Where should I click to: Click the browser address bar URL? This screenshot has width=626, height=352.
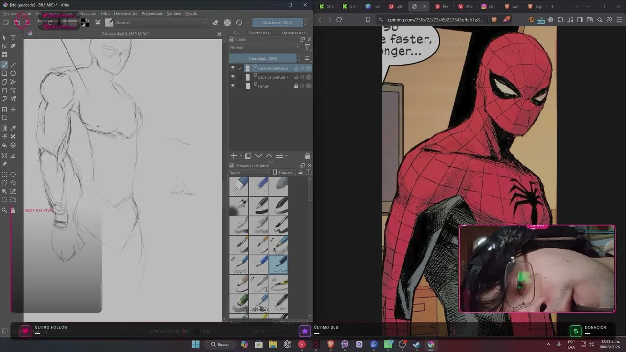435,20
